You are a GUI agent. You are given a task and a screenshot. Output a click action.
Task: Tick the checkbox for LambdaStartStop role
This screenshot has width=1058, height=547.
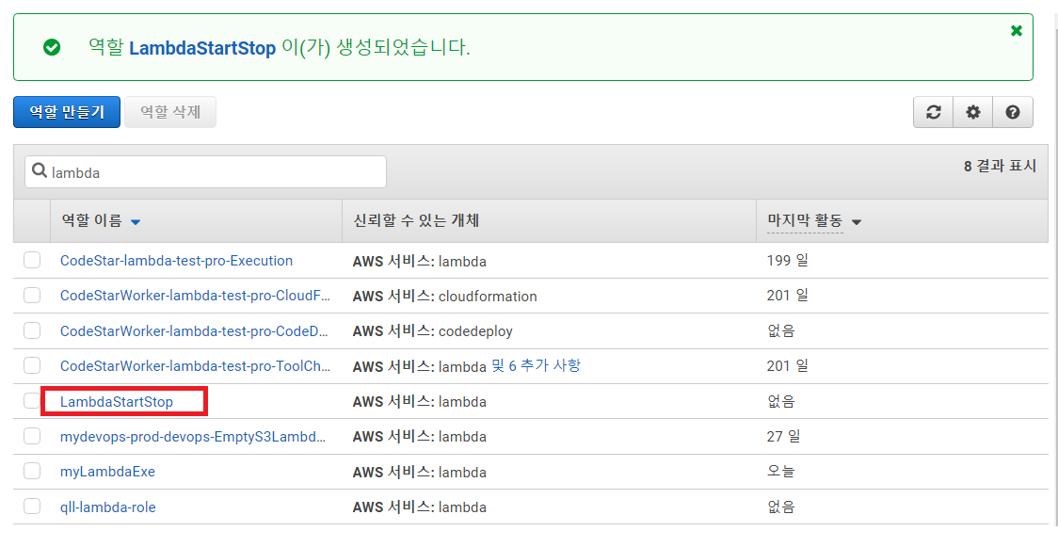(32, 401)
